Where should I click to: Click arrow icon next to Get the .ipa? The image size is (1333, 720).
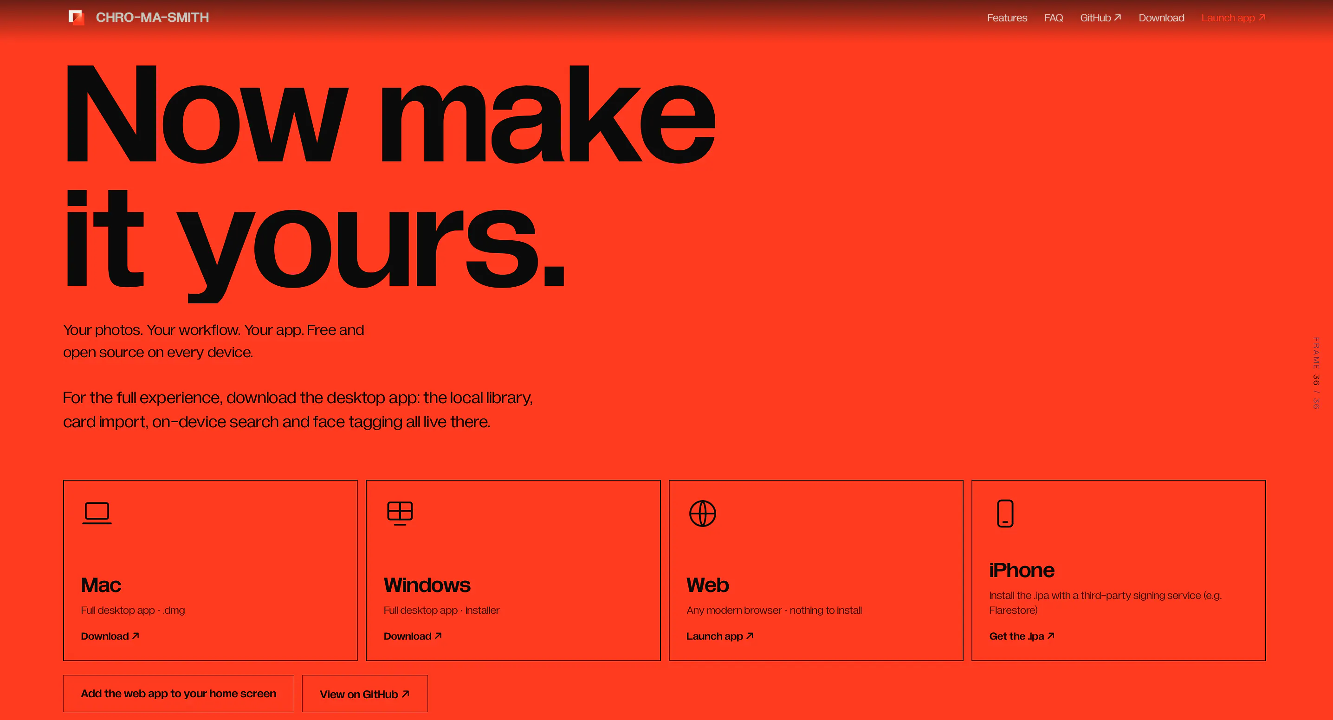pyautogui.click(x=1050, y=636)
